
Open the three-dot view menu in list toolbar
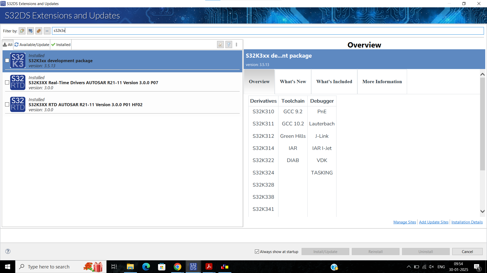236,44
